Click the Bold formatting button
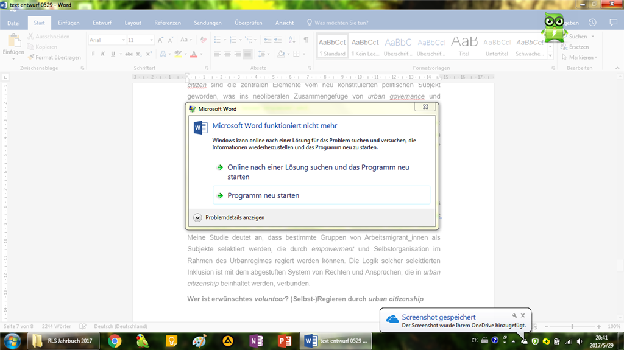The height and width of the screenshot is (350, 624). point(93,54)
